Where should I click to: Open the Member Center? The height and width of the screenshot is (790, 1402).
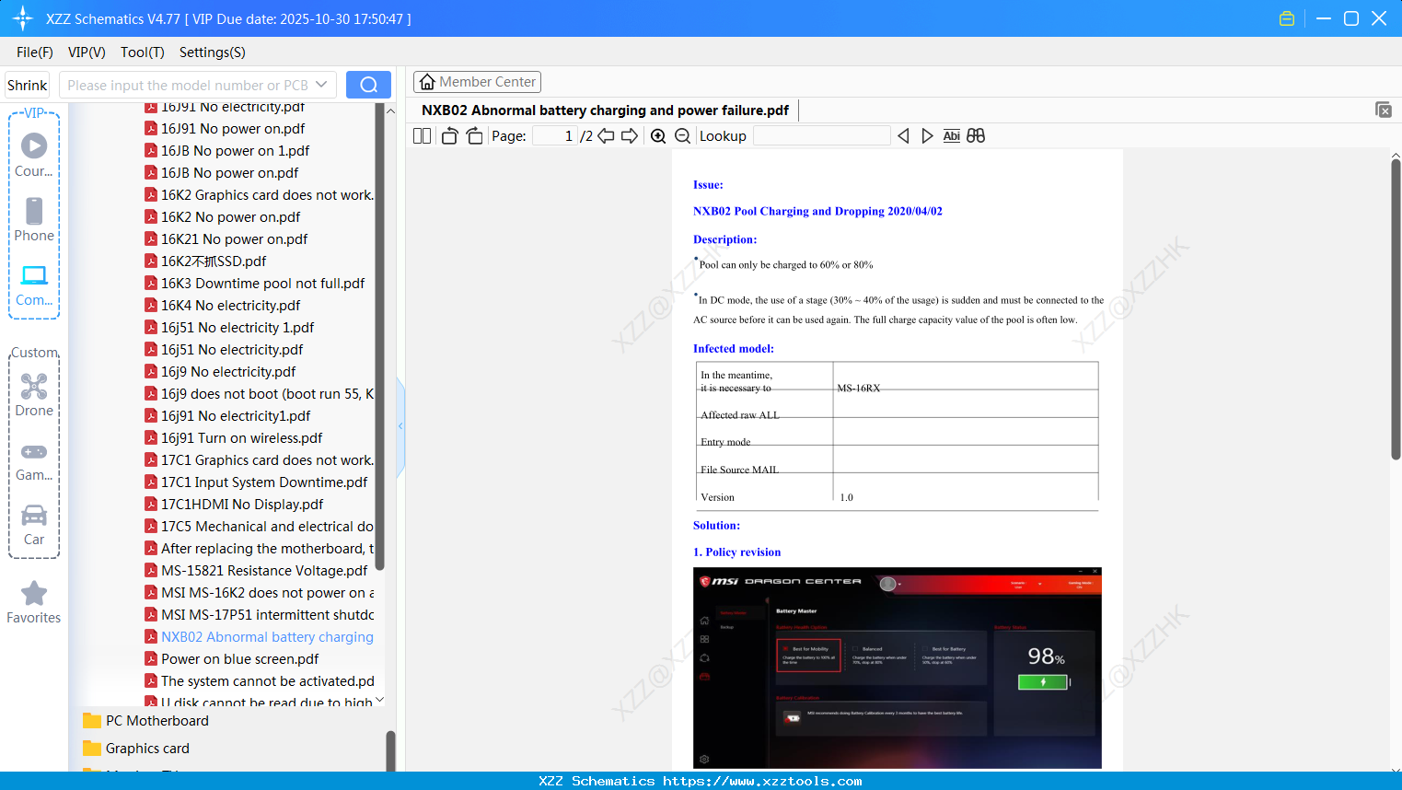pyautogui.click(x=477, y=82)
